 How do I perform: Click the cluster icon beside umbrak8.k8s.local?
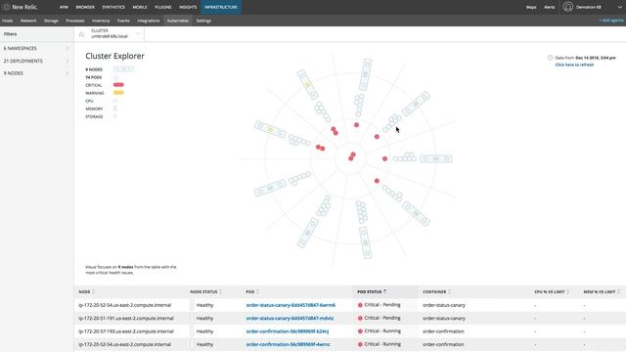click(x=81, y=34)
